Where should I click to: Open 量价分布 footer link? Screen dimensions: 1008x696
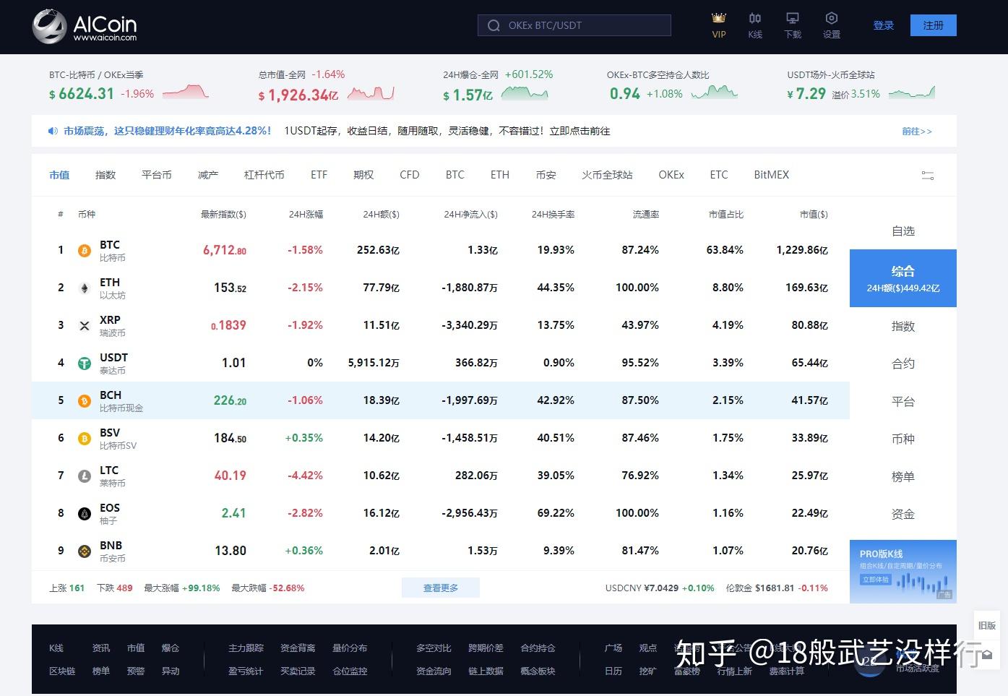(x=350, y=648)
